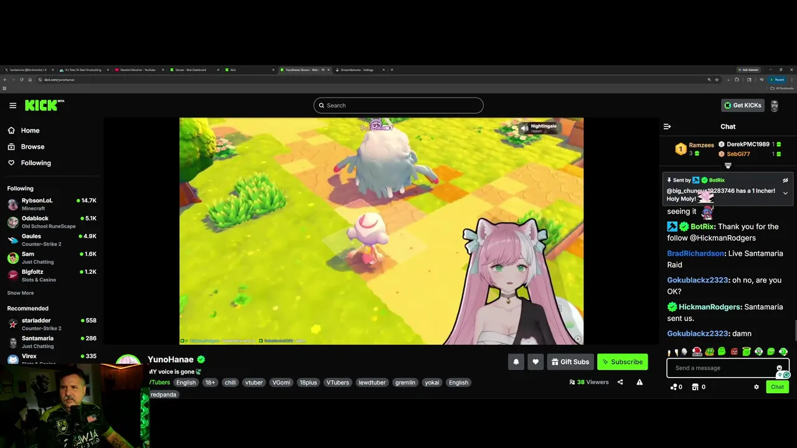Select the chill tag
This screenshot has width=797, height=448.
[x=230, y=383]
